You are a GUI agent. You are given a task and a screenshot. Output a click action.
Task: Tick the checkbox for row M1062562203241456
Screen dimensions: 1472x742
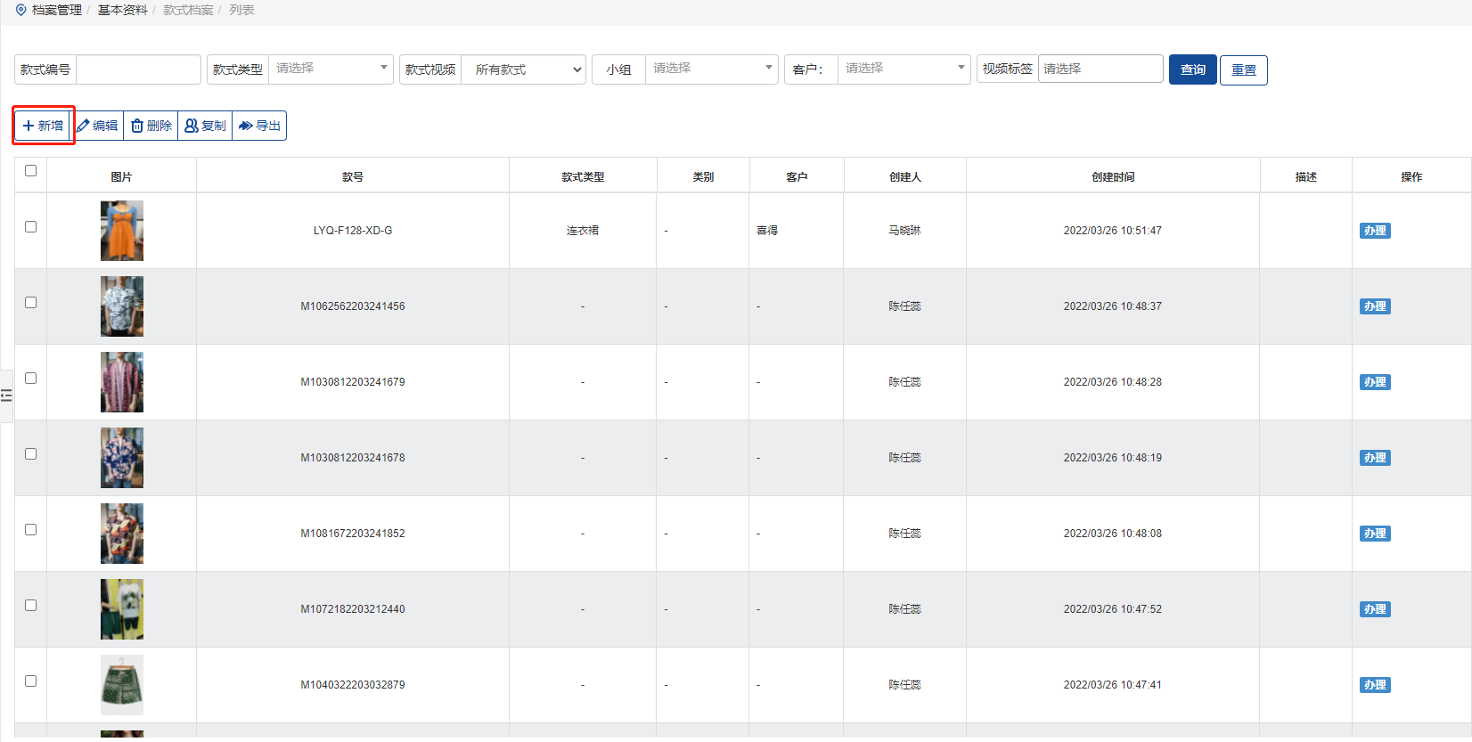coord(31,303)
